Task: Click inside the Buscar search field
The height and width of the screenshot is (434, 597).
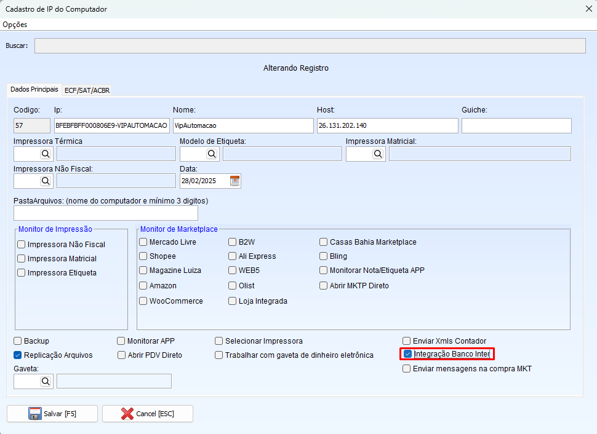Action: pyautogui.click(x=310, y=46)
